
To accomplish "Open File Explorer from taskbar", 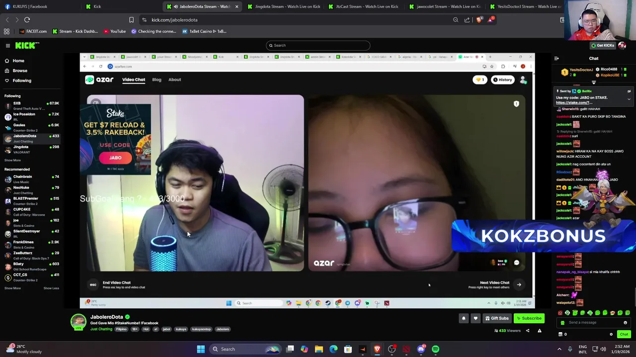I will coord(319,349).
